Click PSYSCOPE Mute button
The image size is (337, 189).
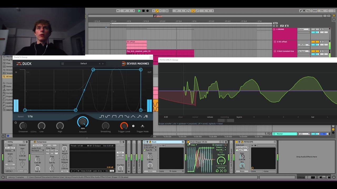coord(242,171)
